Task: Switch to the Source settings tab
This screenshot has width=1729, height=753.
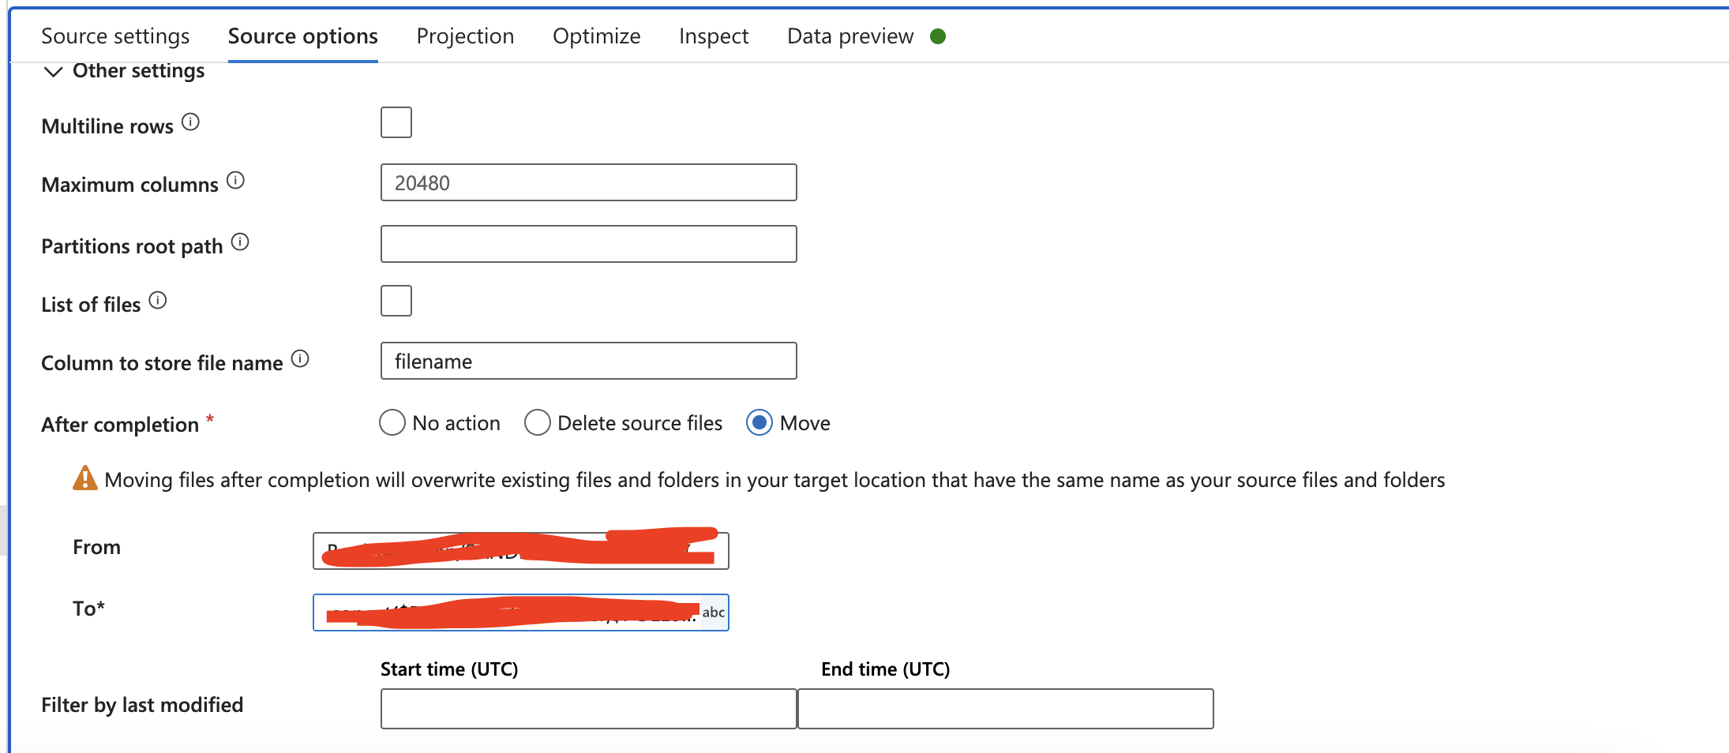Action: pyautogui.click(x=115, y=36)
